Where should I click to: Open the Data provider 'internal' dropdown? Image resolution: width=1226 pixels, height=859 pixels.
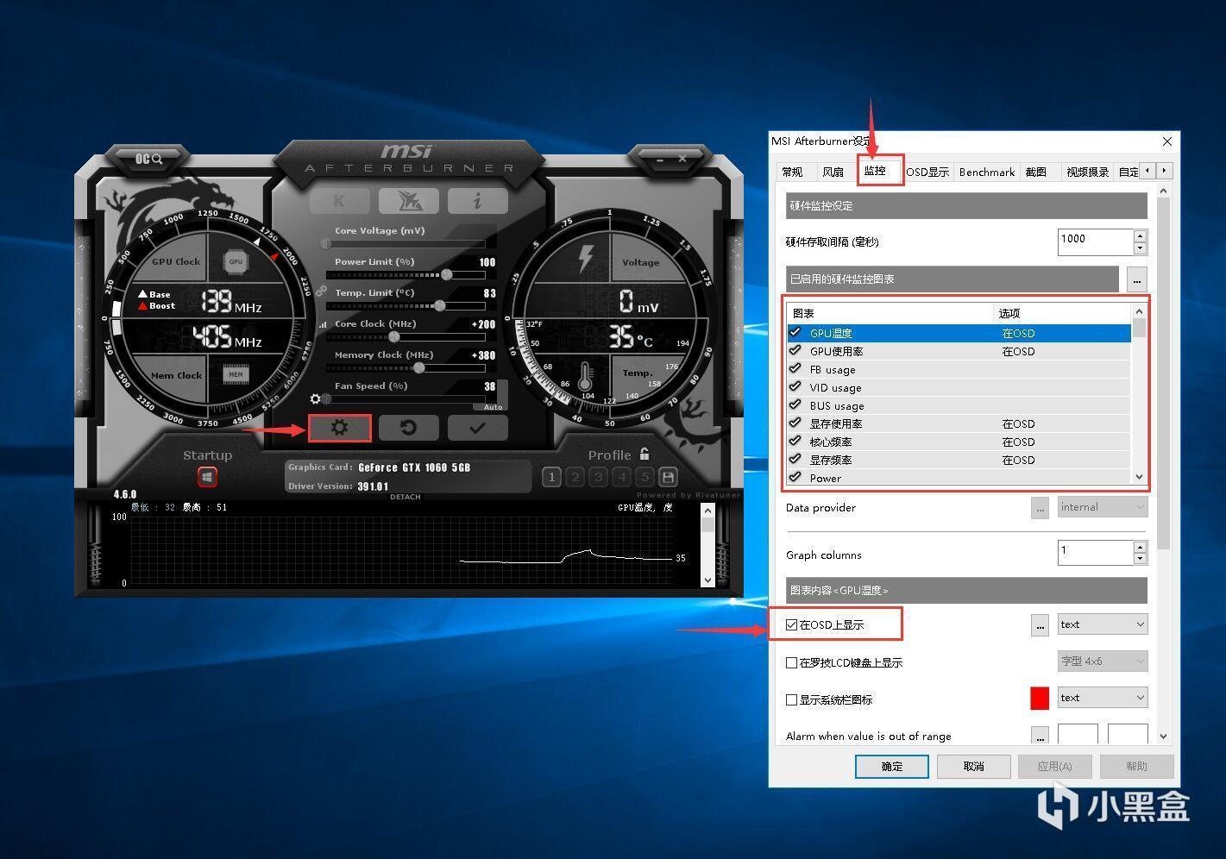pyautogui.click(x=1103, y=506)
